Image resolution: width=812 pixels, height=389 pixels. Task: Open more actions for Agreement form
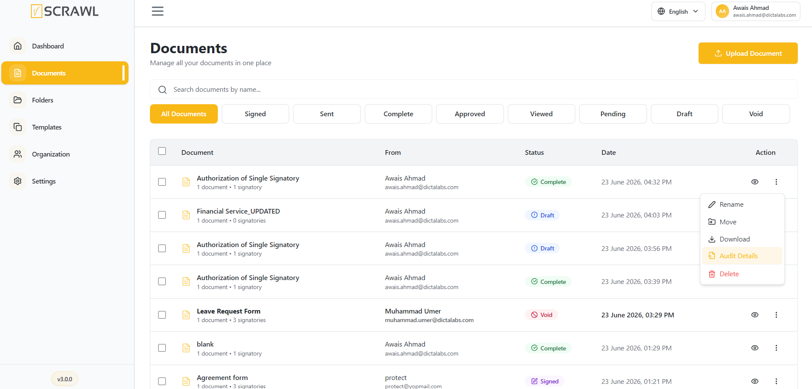[x=776, y=381]
